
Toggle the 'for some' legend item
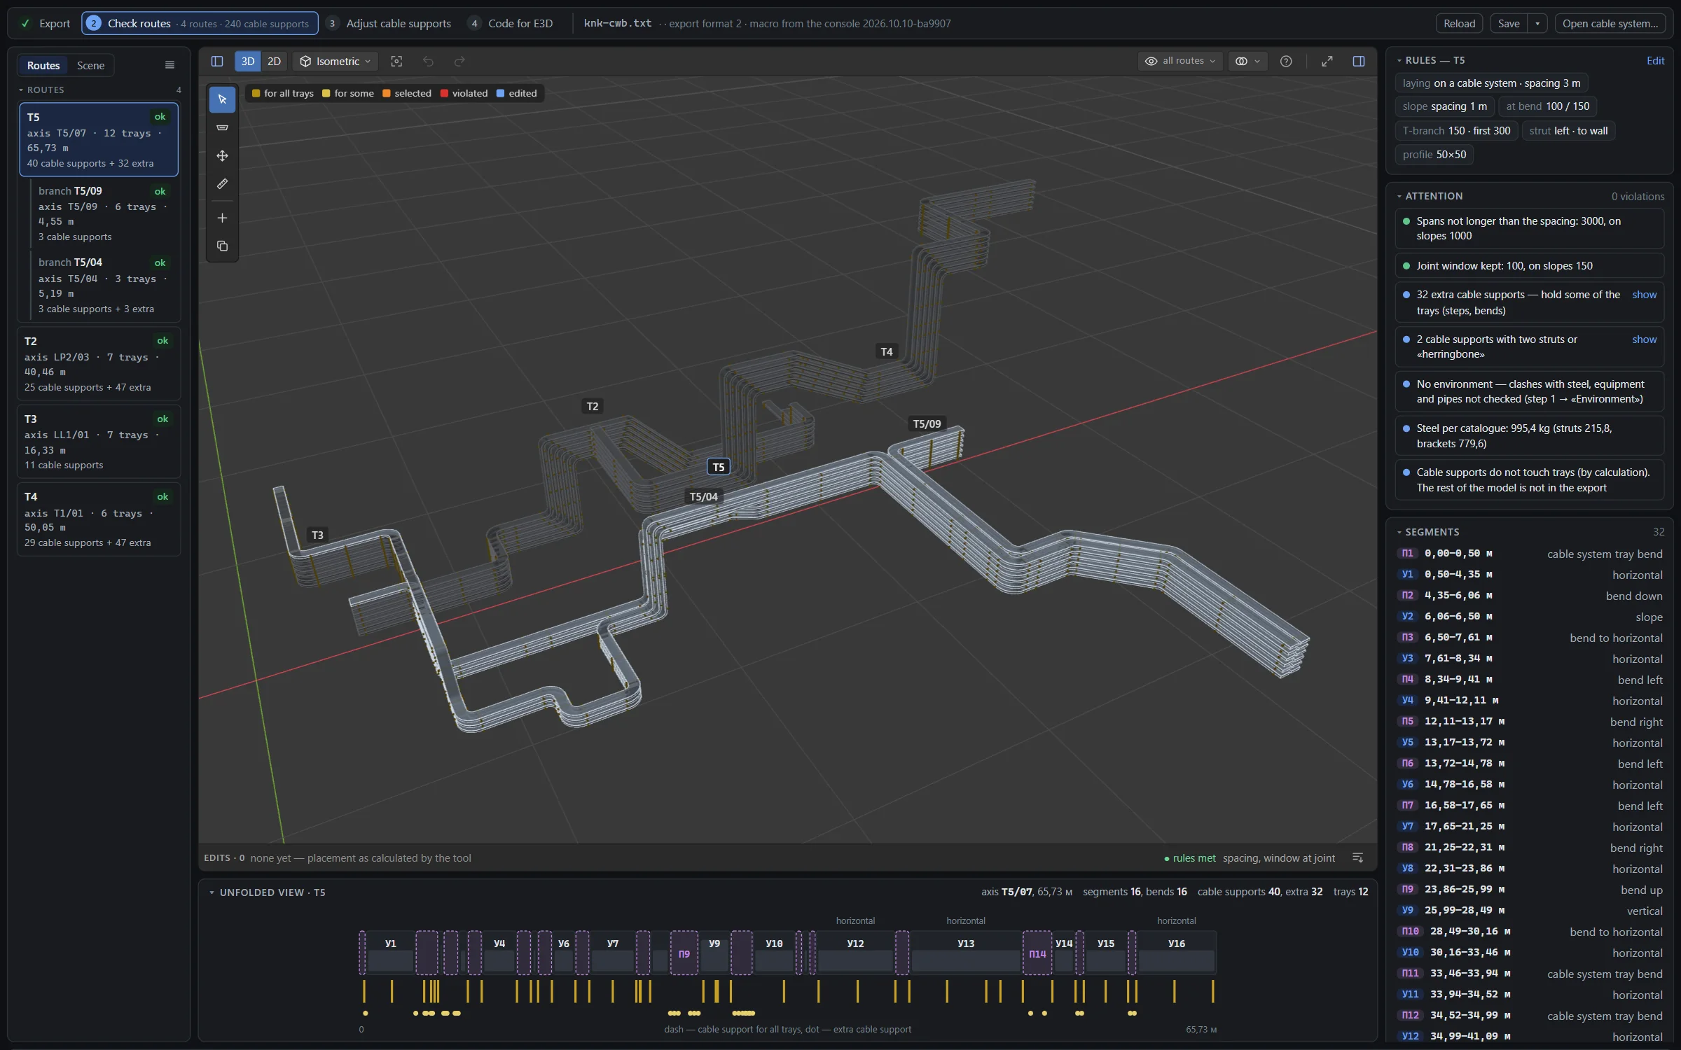[x=347, y=93]
